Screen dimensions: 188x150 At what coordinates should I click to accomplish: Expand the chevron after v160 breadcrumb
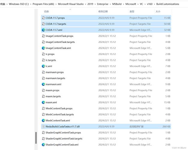pos(154,4)
